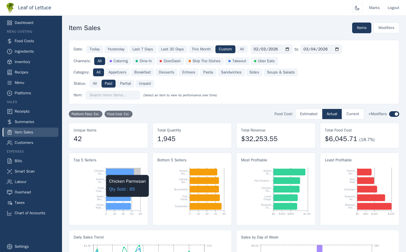
Task: Click the Food Costs dollar icon
Action: click(10, 41)
